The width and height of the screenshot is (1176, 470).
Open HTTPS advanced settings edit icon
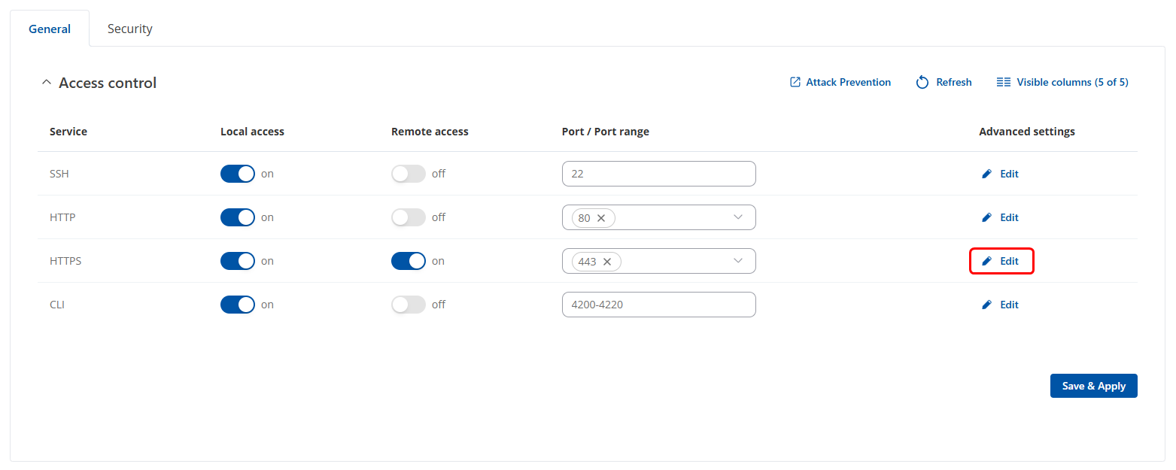pos(986,261)
